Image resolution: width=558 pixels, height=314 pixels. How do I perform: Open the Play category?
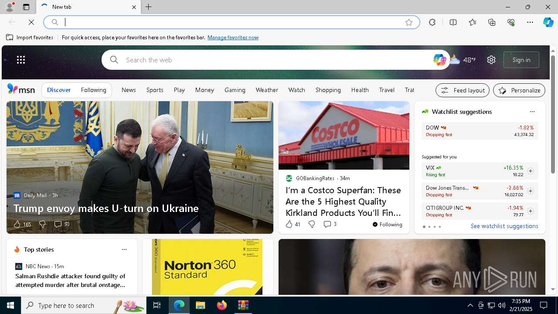179,90
